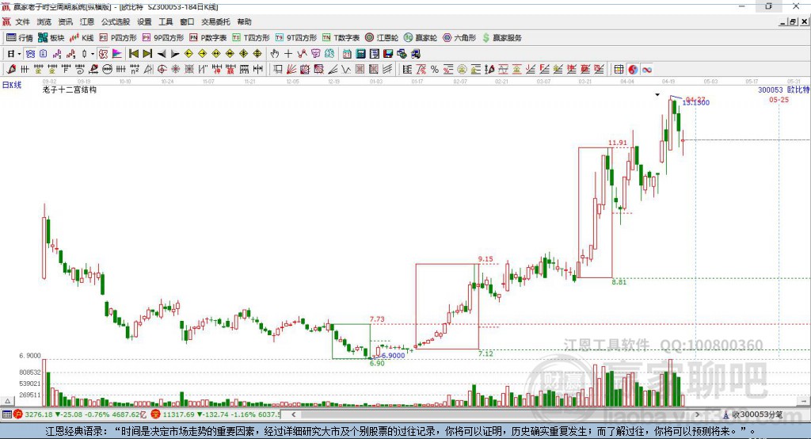This screenshot has height=439, width=811.
Task: Switch to the K线 chart view
Action: pos(82,38)
